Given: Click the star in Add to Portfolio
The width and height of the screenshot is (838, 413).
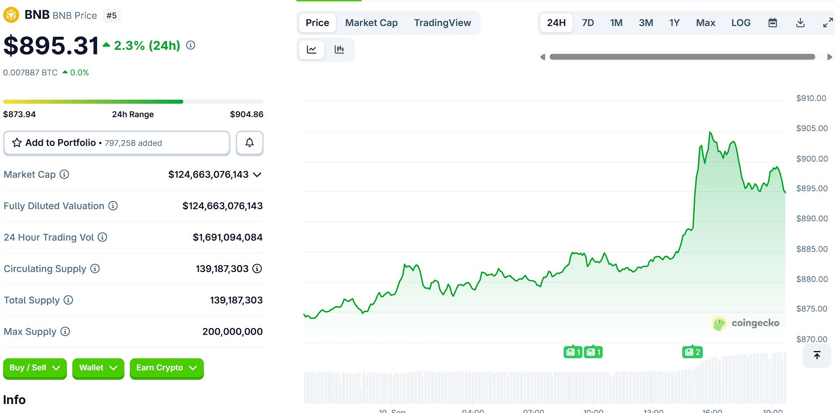Looking at the screenshot, I should point(16,143).
